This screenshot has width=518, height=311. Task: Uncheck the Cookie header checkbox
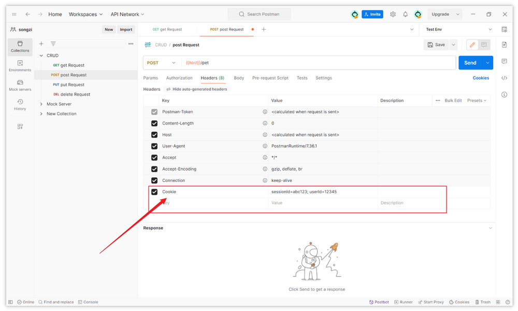coord(154,192)
